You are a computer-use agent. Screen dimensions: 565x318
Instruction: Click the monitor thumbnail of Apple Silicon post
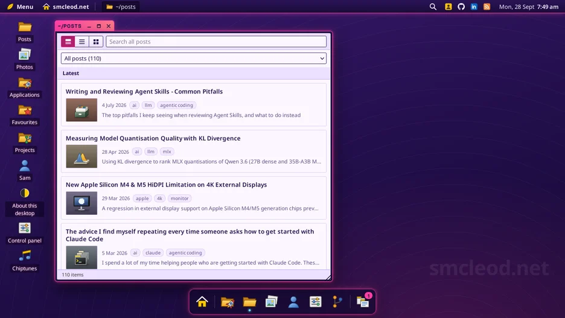[x=81, y=203]
